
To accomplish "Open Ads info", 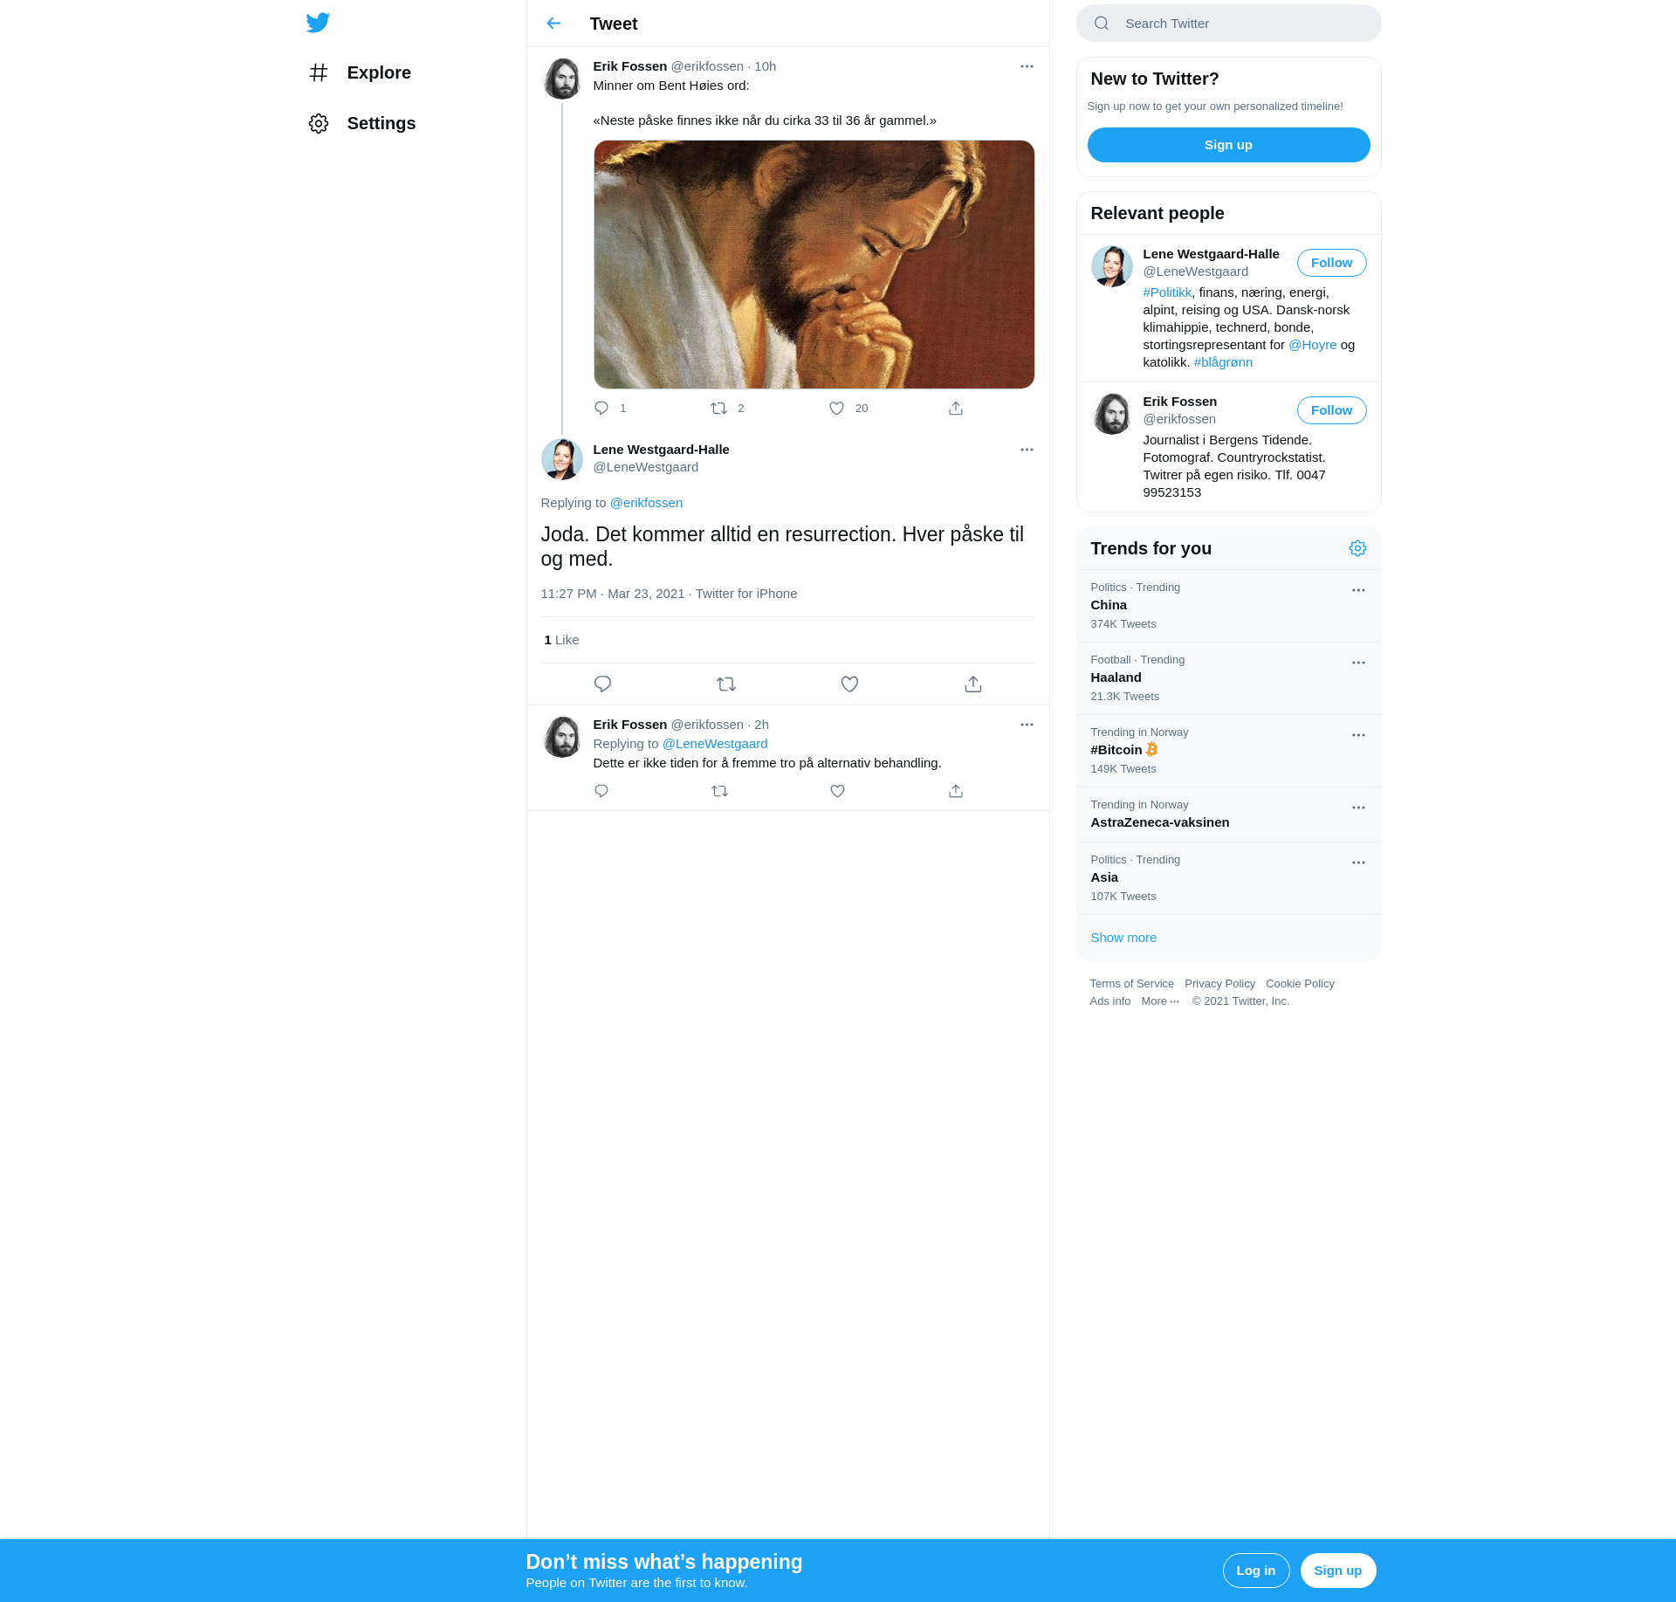I will [1109, 1001].
